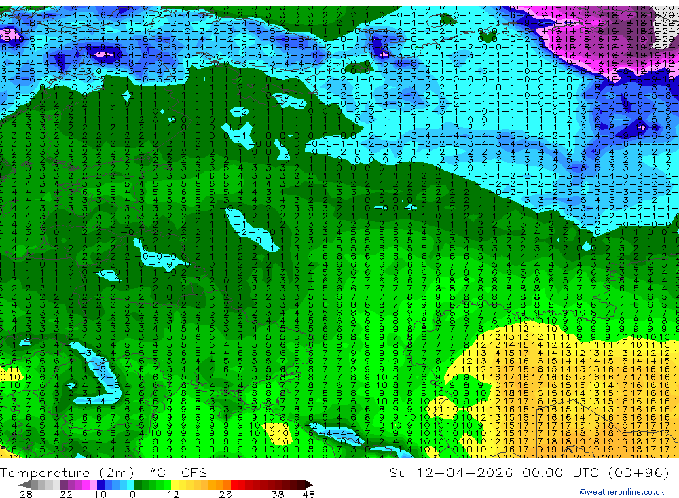Pick the dark purple swatch above label -22
This screenshot has height=498, width=679.
(x=64, y=485)
